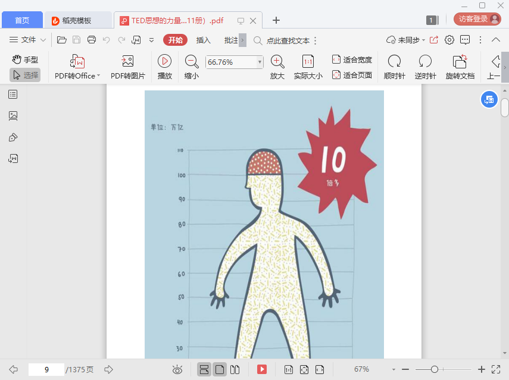Click 适合宽度 fit width button
The width and height of the screenshot is (509, 380).
pyautogui.click(x=352, y=59)
